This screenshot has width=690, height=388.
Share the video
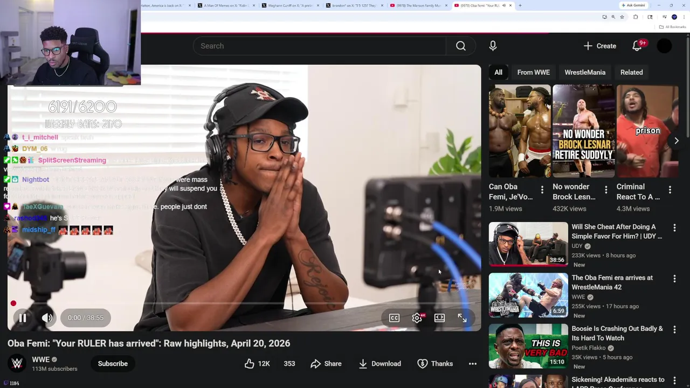(326, 364)
